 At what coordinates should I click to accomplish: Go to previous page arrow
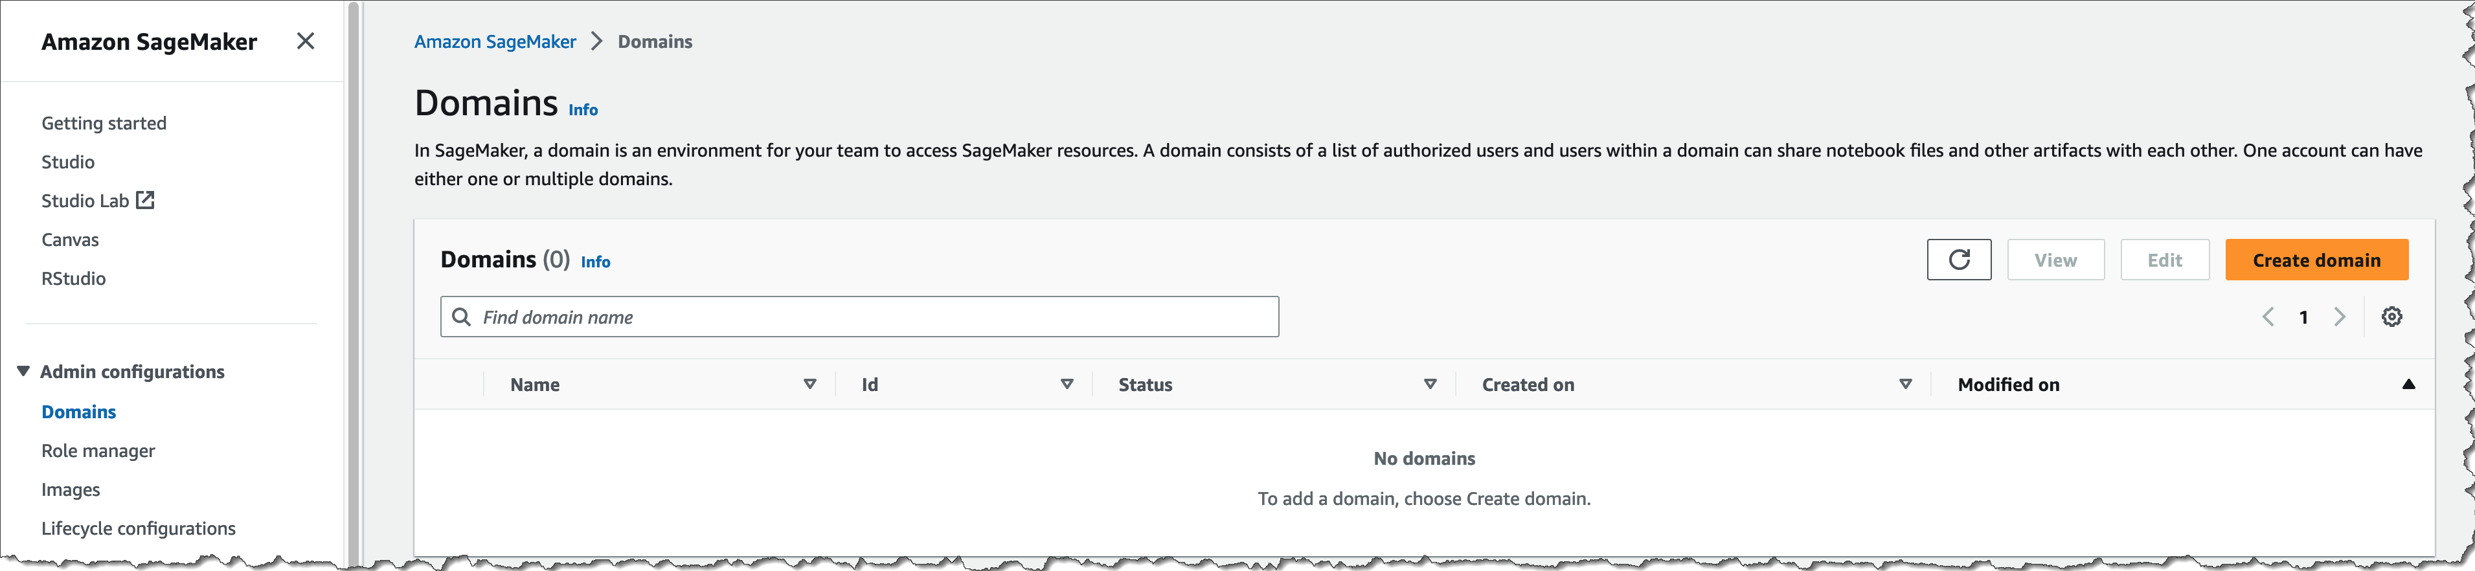click(2268, 317)
